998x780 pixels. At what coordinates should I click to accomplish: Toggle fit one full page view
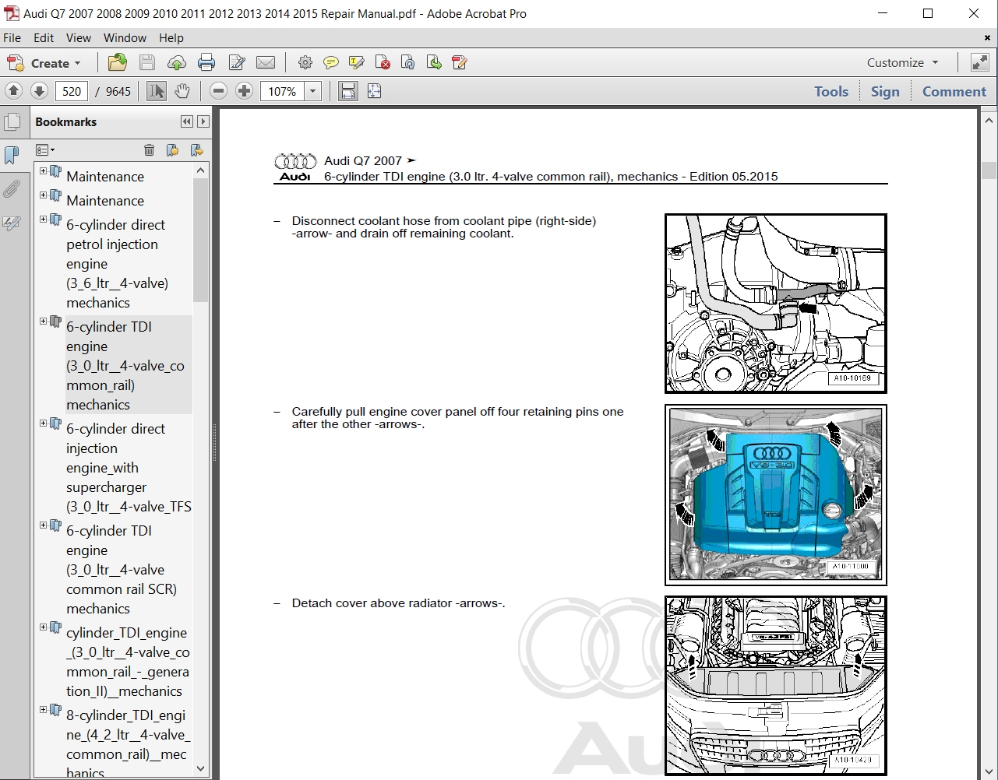(x=374, y=91)
